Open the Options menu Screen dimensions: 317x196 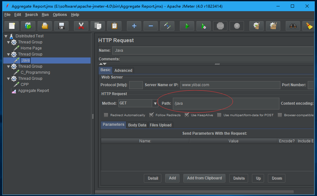tap(60, 15)
